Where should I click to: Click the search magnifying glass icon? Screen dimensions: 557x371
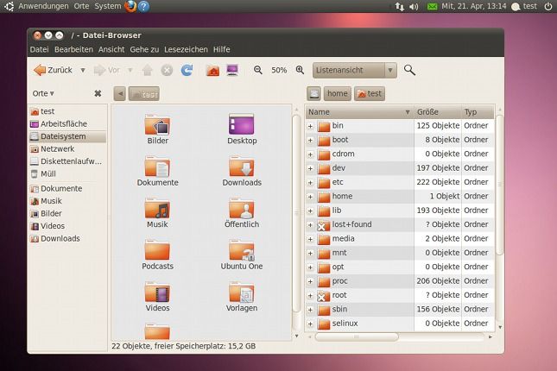point(409,70)
